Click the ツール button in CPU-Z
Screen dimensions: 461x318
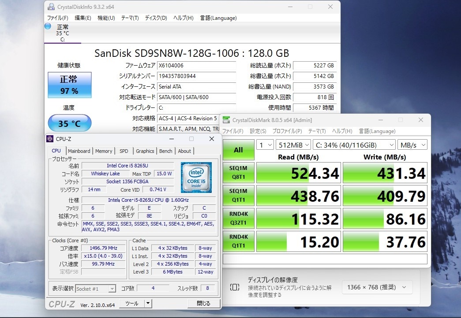tap(132, 303)
